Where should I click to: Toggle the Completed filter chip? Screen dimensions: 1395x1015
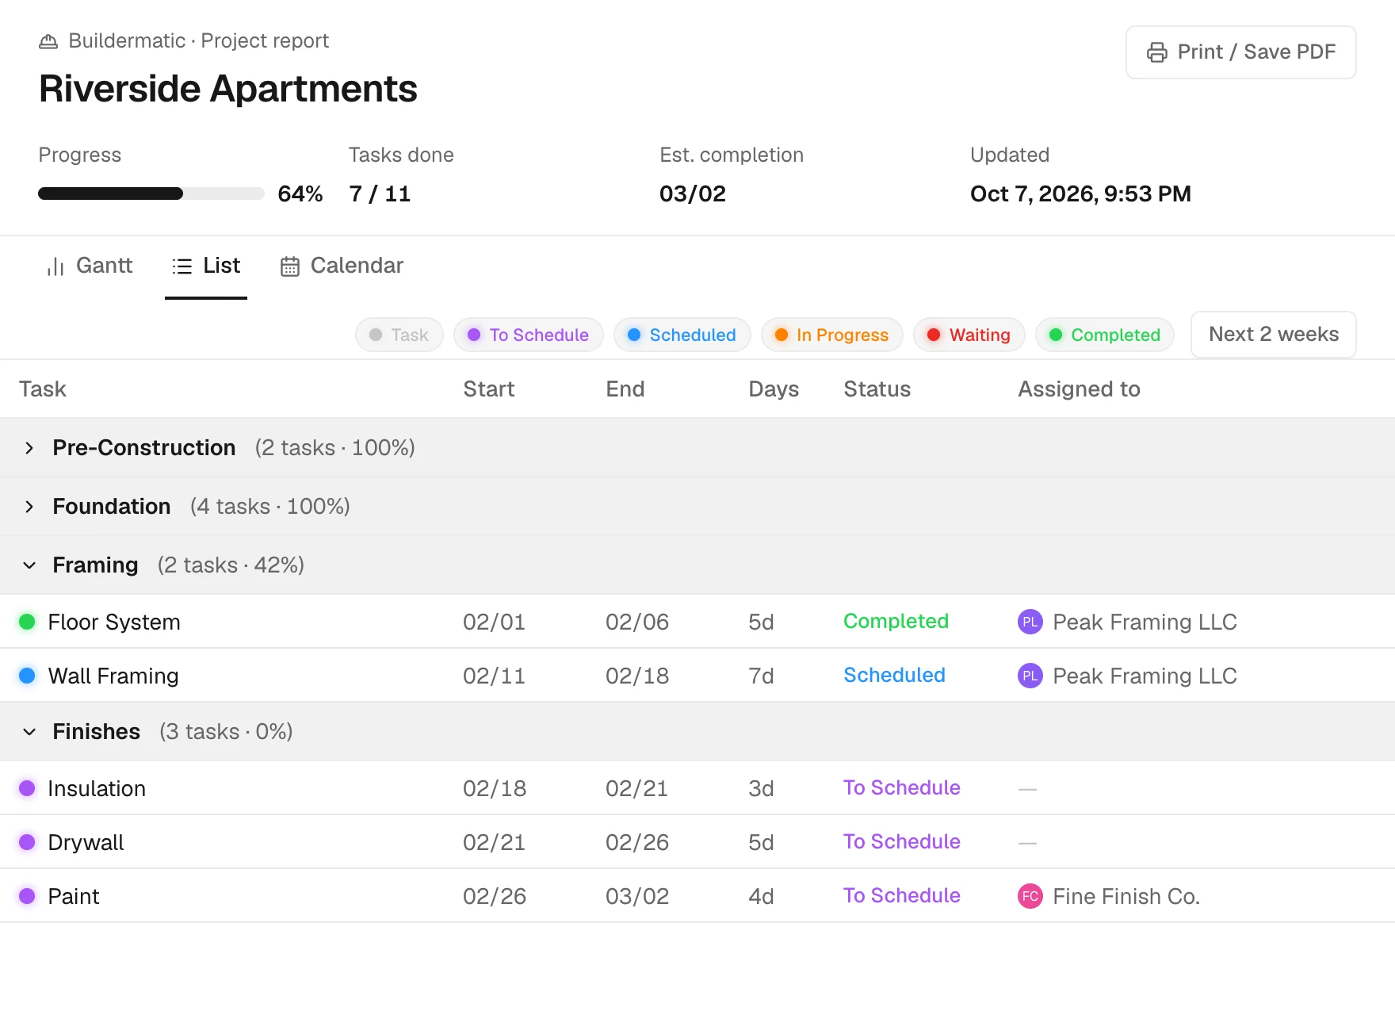1105,335
